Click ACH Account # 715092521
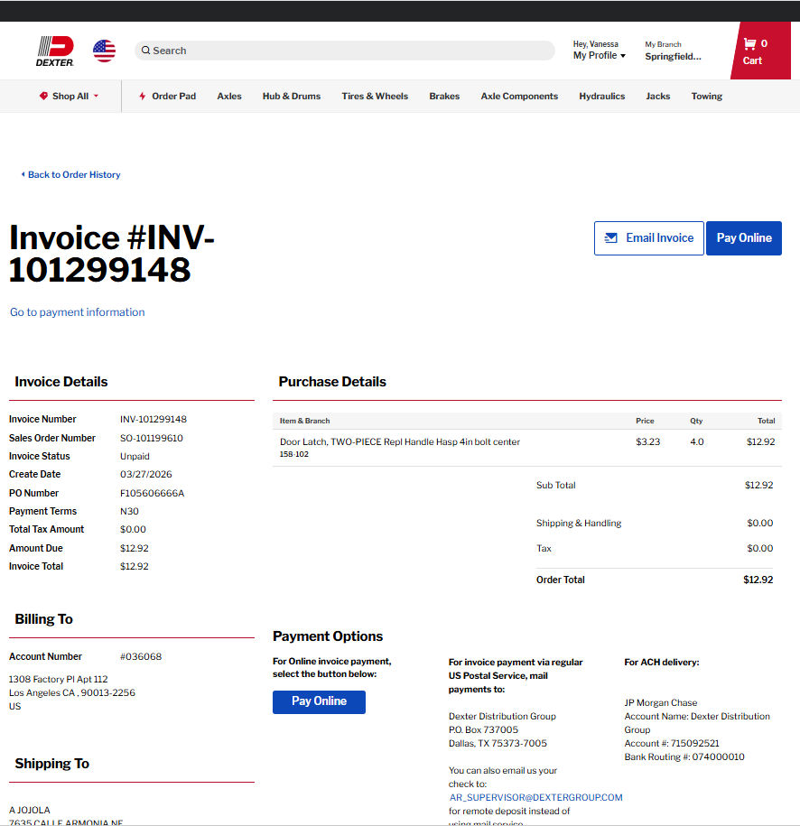 (x=672, y=743)
